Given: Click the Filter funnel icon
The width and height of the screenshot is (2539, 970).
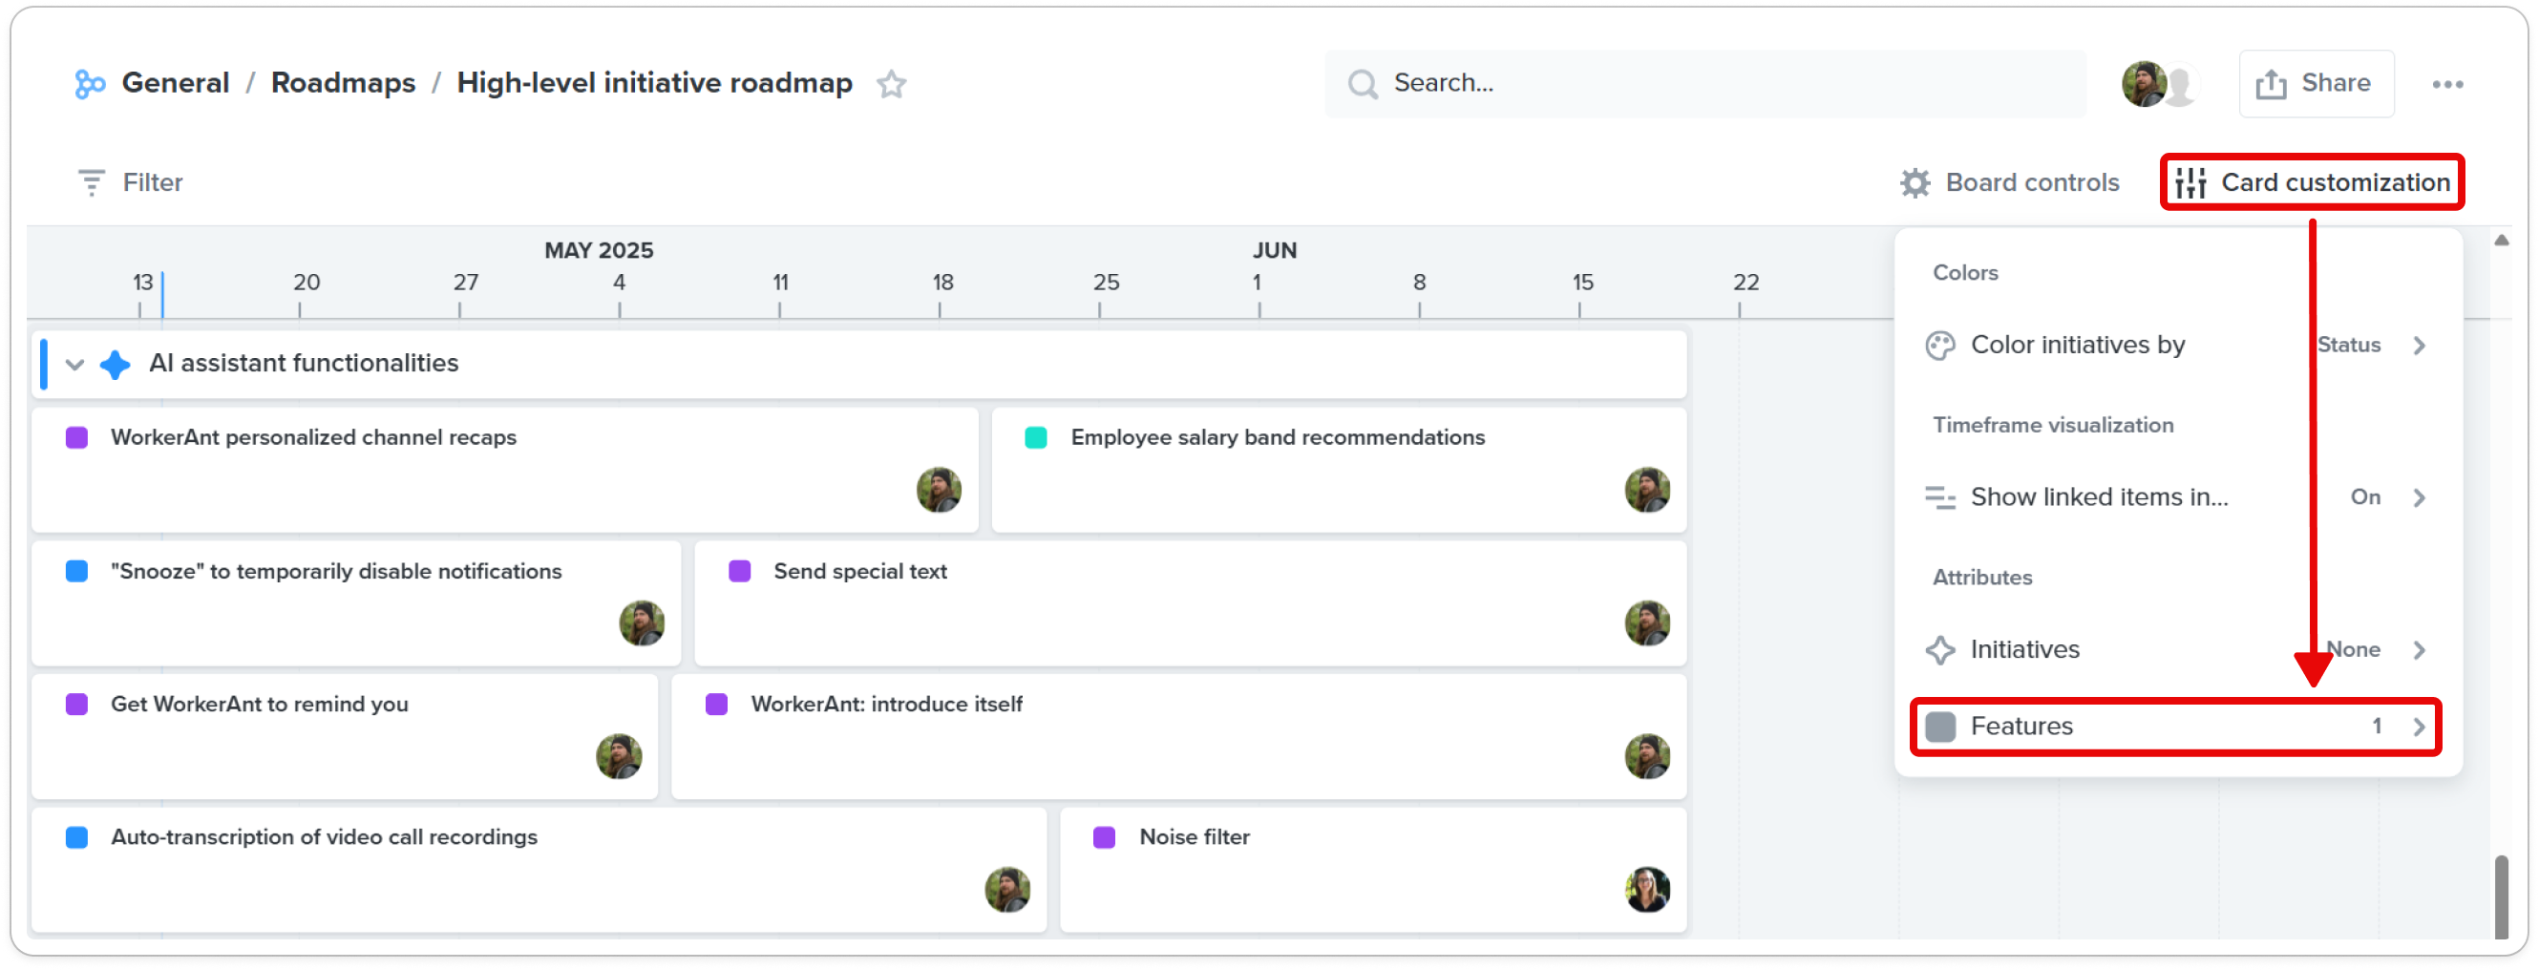Looking at the screenshot, I should coord(91,182).
